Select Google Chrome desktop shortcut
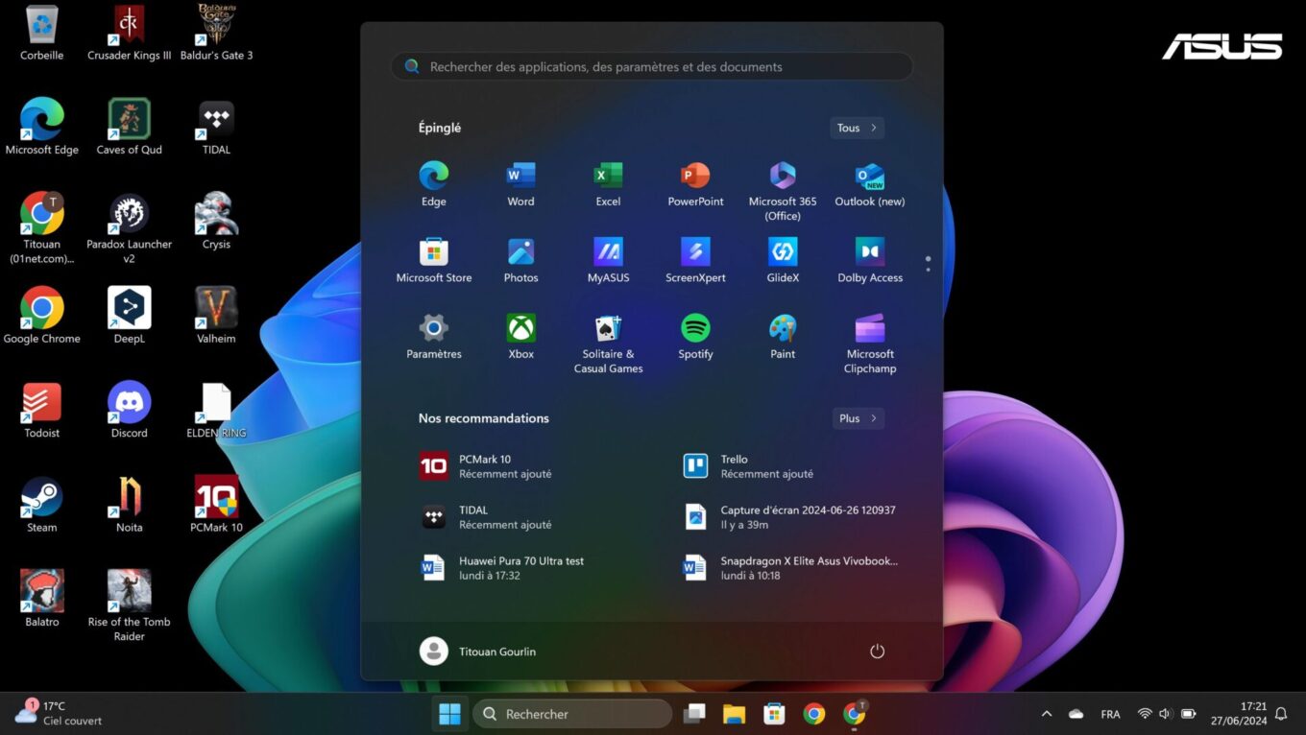This screenshot has height=735, width=1306. (42, 316)
